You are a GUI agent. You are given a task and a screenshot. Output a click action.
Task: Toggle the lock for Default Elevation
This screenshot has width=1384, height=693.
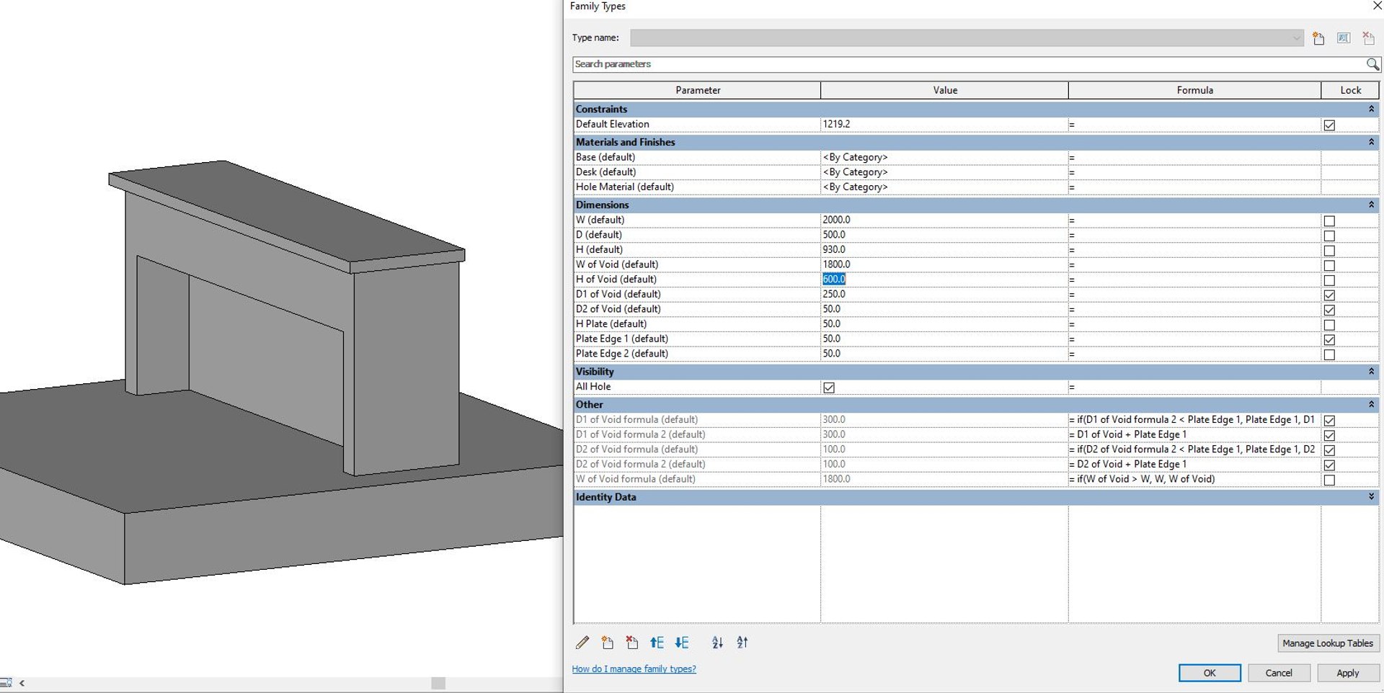coord(1329,125)
